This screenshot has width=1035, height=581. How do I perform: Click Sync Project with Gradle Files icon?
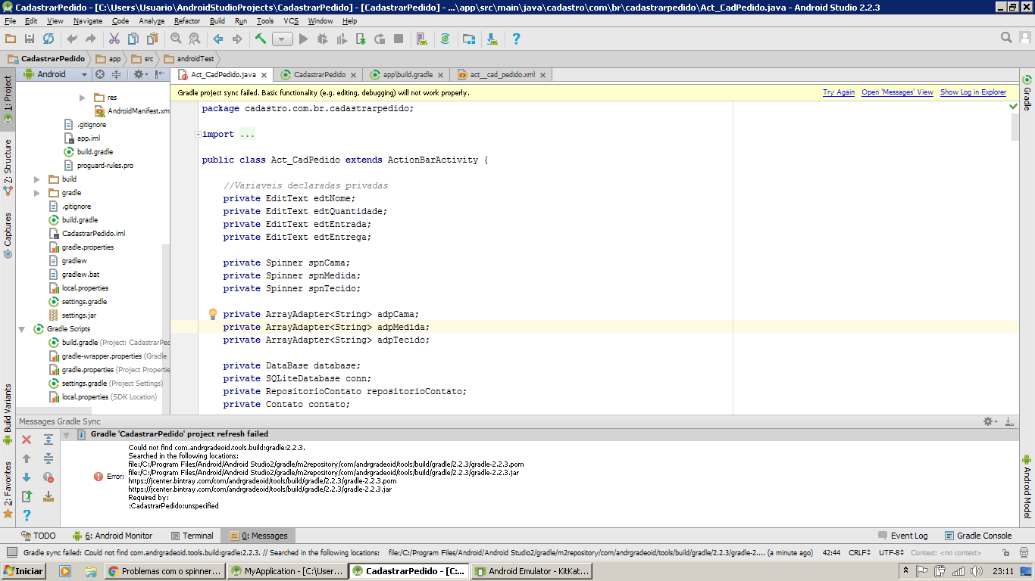click(446, 39)
